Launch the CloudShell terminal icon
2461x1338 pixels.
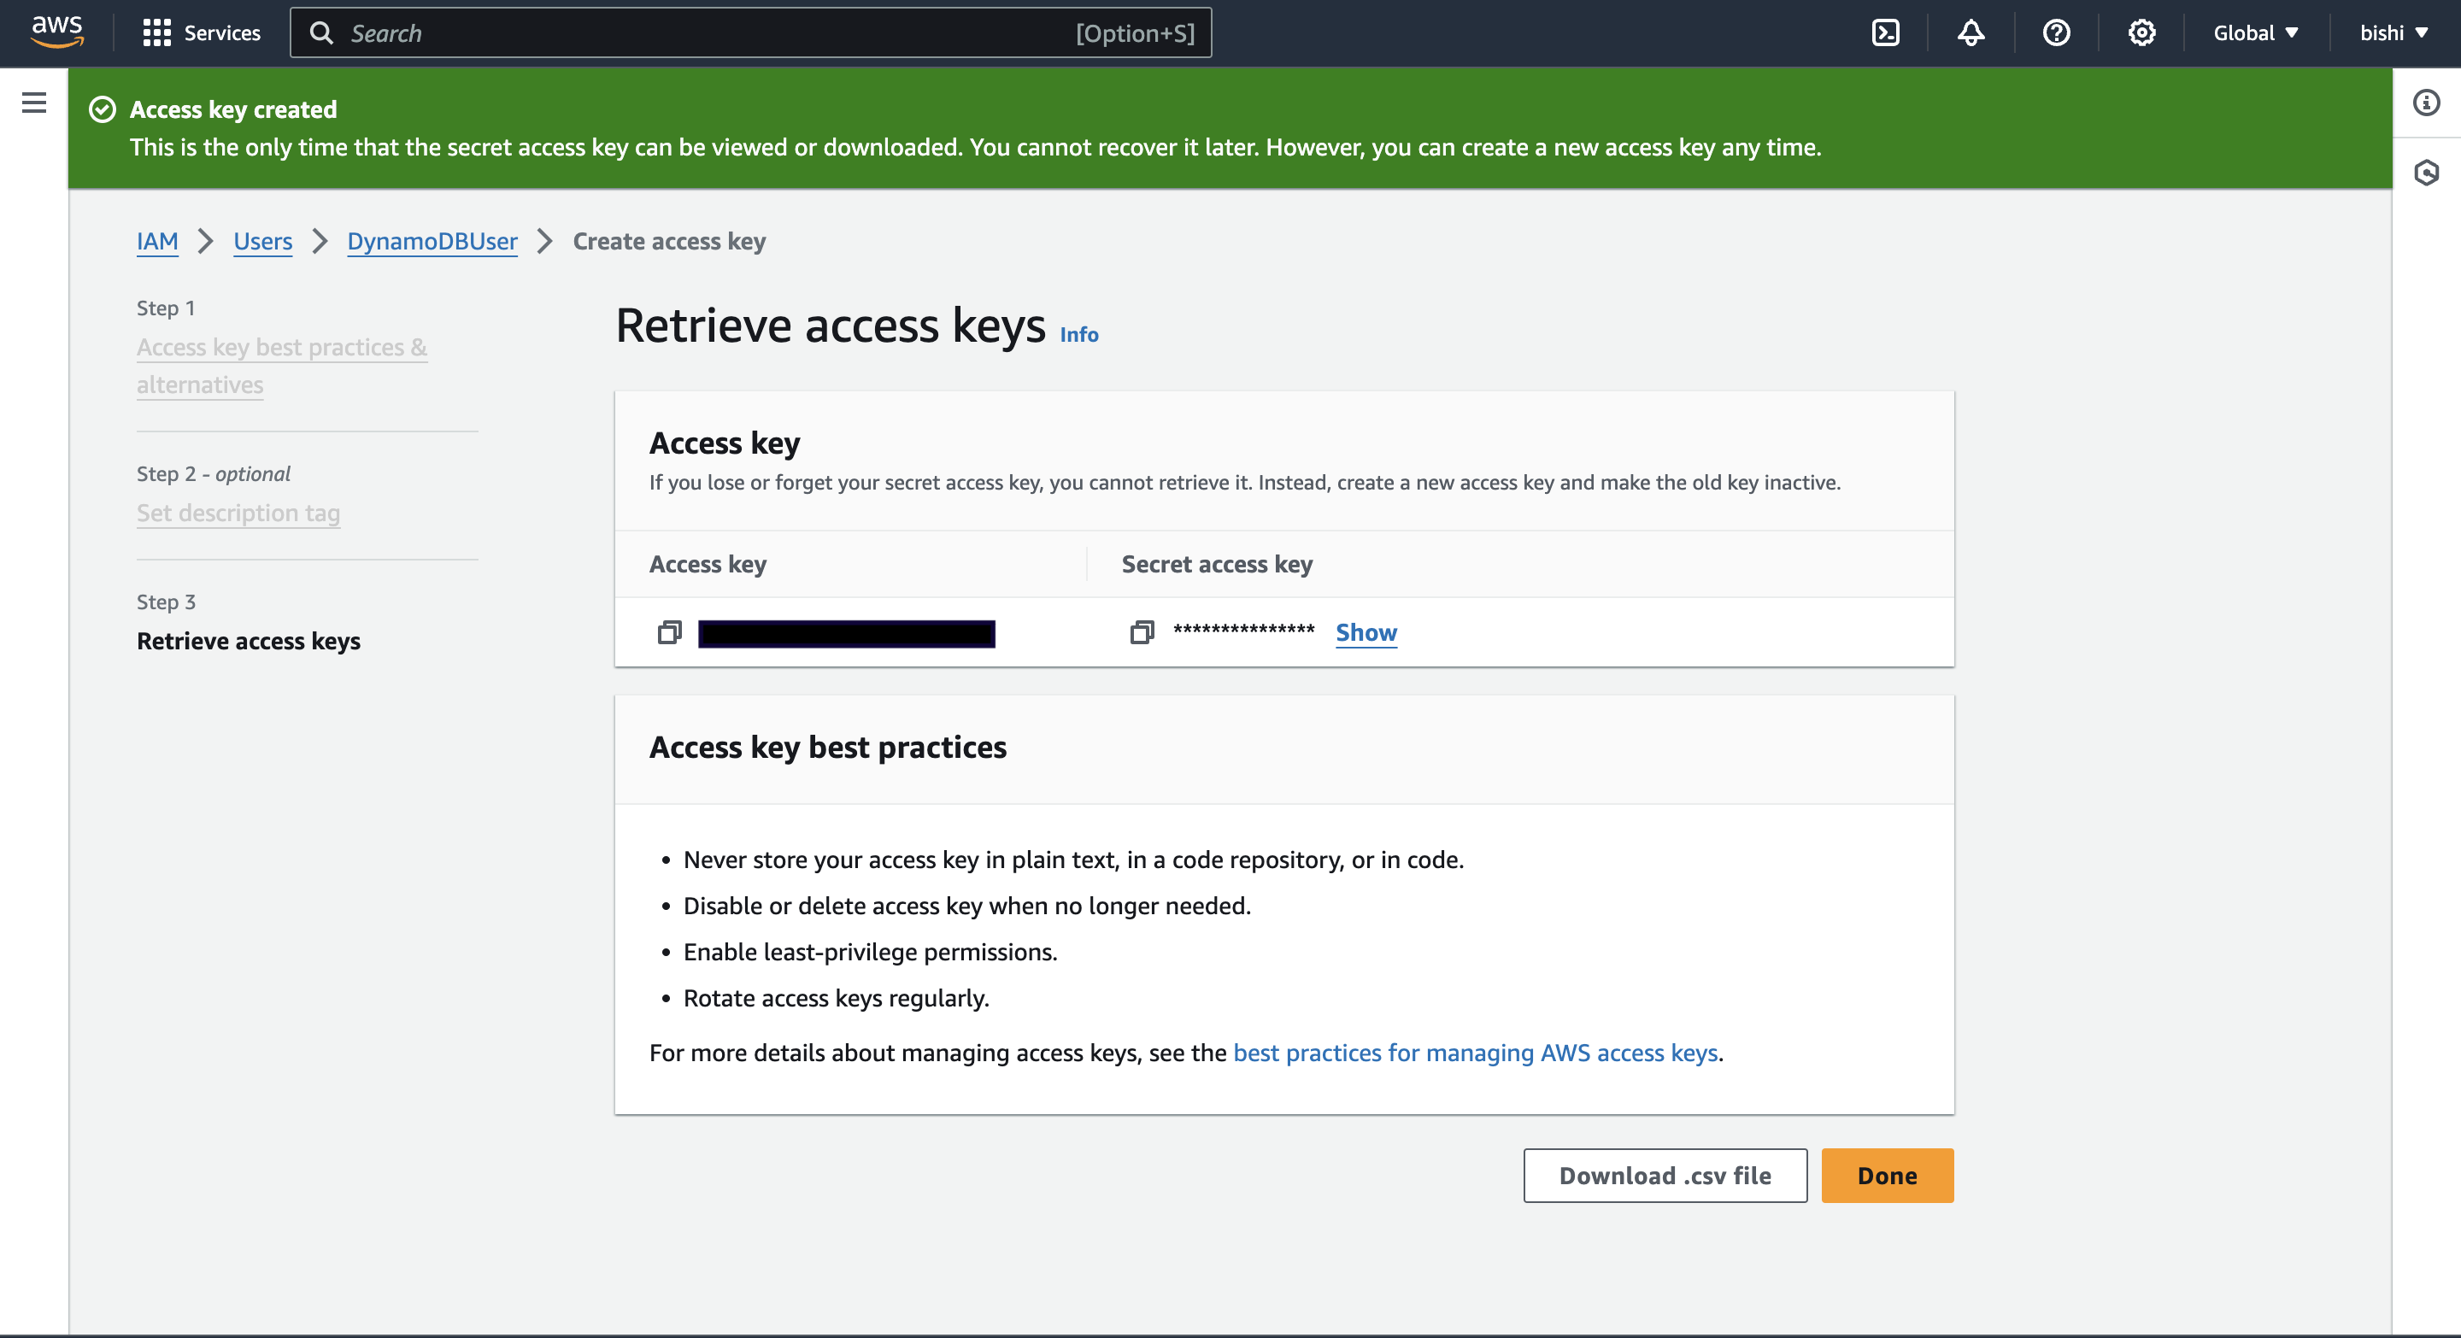1885,33
